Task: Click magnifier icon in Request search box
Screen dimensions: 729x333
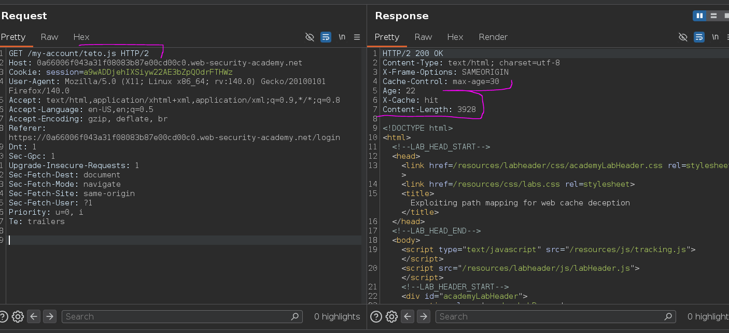Action: tap(295, 316)
